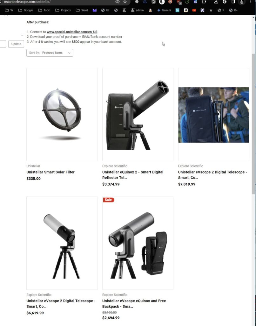256x326 pixels.
Task: Open the YouTube bookmark icon
Action: coord(194,10)
